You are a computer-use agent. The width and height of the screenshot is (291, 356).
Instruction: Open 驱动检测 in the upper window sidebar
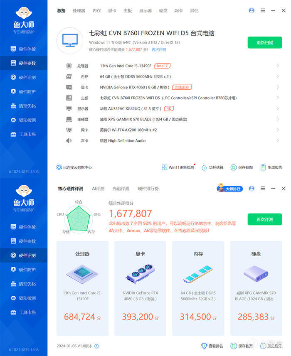[23, 120]
